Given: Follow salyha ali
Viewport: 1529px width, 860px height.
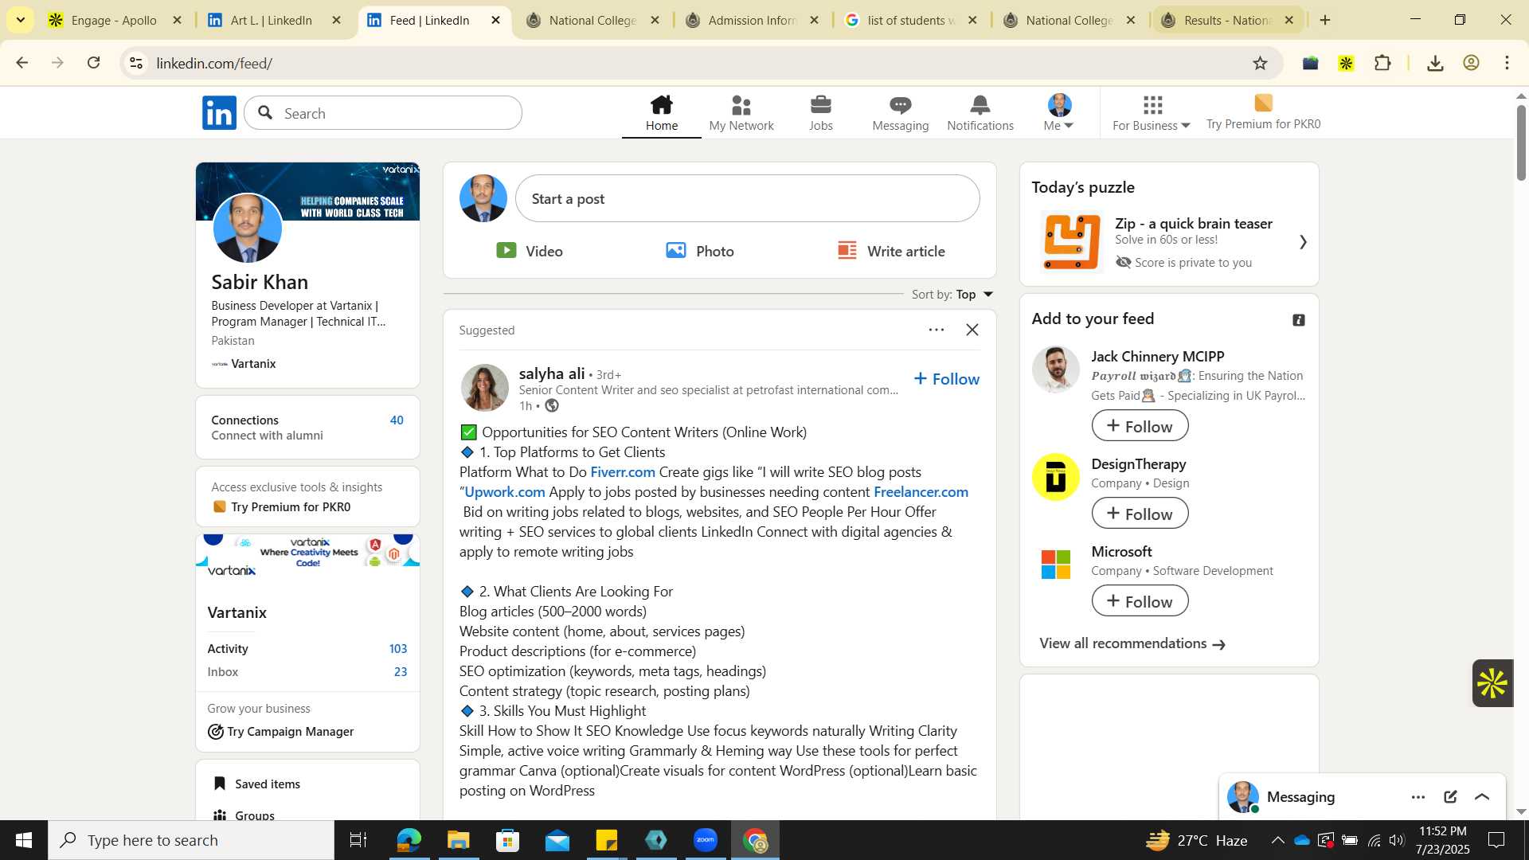Looking at the screenshot, I should [x=946, y=379].
